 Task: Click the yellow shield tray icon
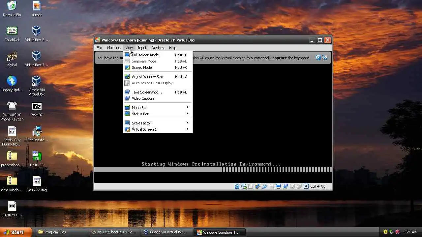(385, 232)
